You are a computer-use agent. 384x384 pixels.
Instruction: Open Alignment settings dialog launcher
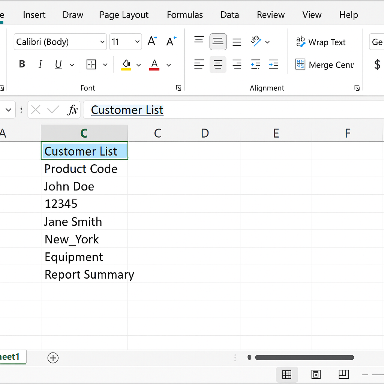pos(357,88)
